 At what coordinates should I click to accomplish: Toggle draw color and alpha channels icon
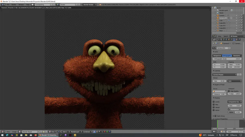[94, 132]
